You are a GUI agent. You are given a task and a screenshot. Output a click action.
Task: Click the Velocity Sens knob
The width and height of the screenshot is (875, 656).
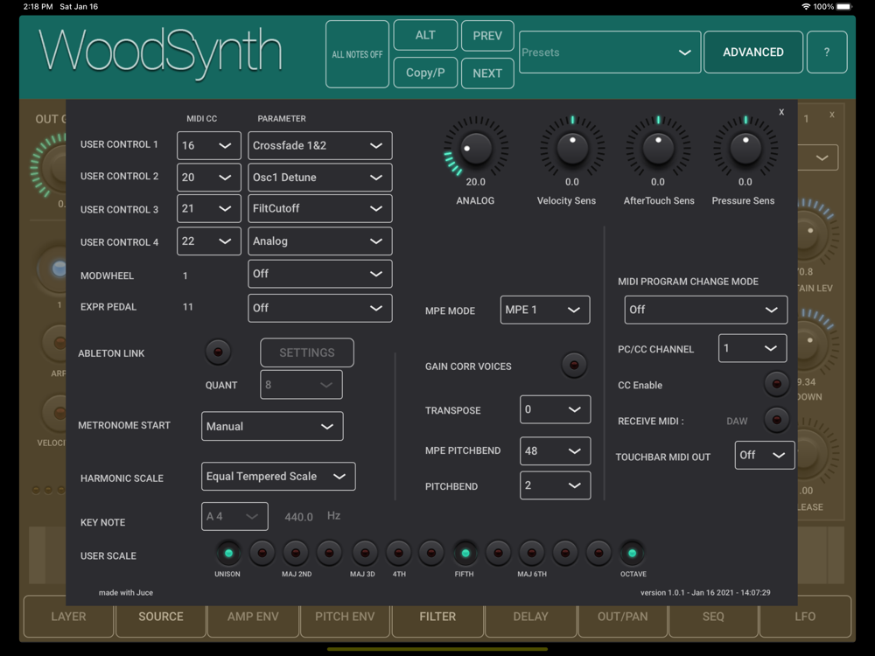572,148
